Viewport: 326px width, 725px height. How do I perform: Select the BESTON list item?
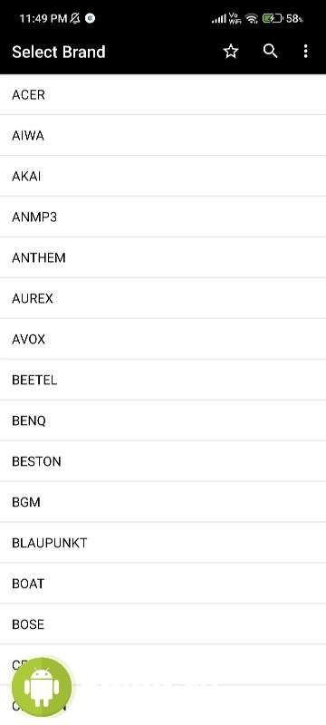click(x=163, y=461)
